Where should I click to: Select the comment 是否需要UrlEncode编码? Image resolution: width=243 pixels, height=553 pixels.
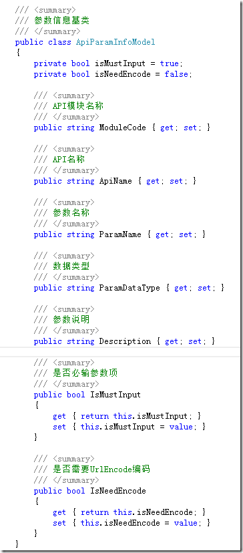pos(101,469)
